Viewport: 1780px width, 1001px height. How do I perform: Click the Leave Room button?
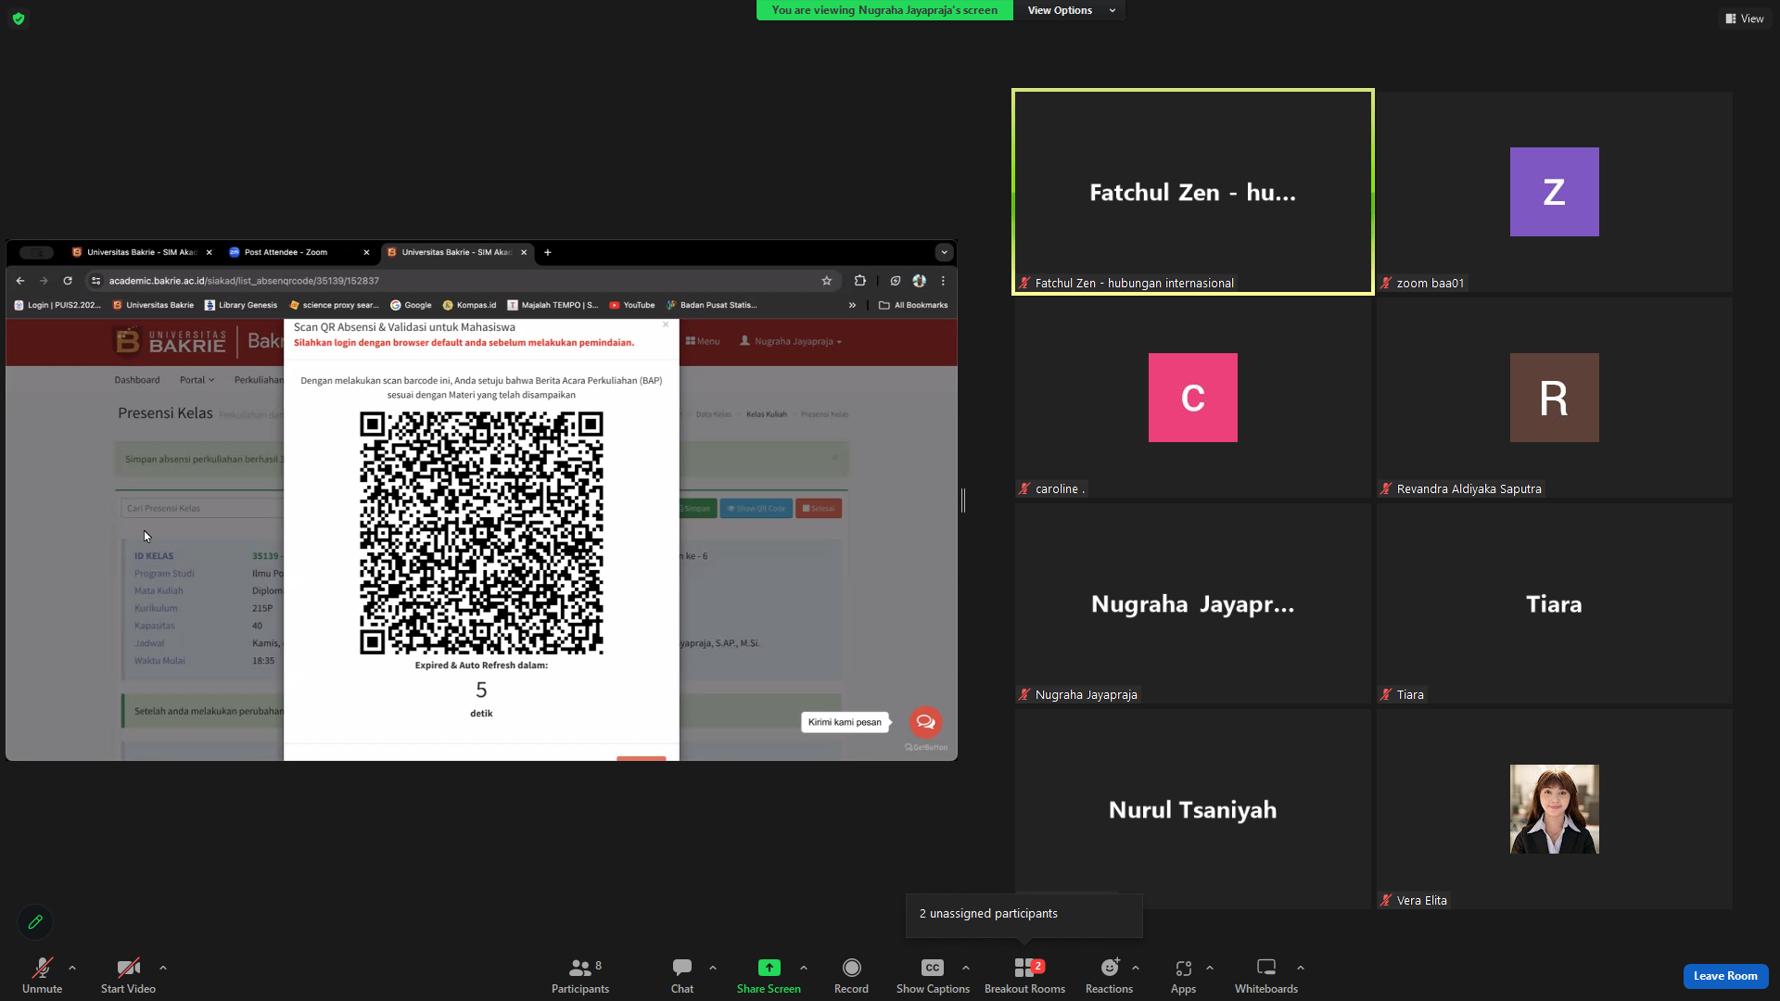(1725, 976)
